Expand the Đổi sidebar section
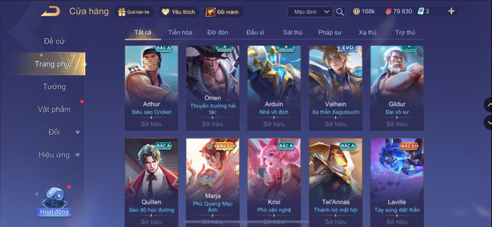The width and height of the screenshot is (492, 227). point(78,132)
